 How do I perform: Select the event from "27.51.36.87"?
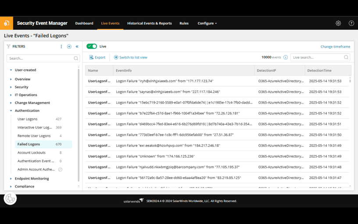point(217,135)
